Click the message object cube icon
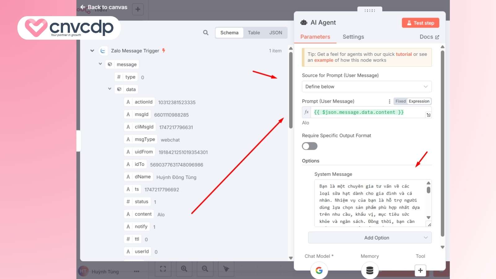 [x=110, y=64]
